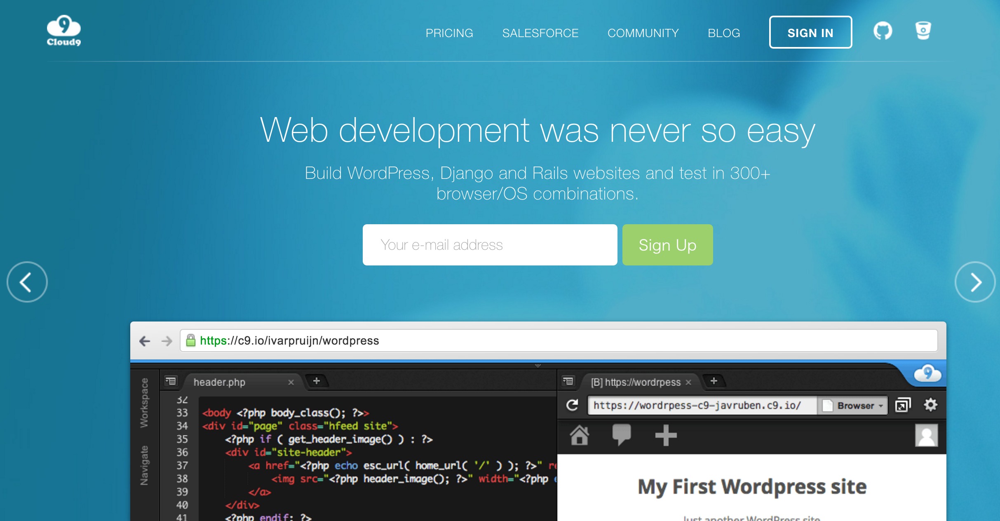The height and width of the screenshot is (521, 1000).
Task: Click the c9.io address bar in mockup
Action: (x=559, y=340)
